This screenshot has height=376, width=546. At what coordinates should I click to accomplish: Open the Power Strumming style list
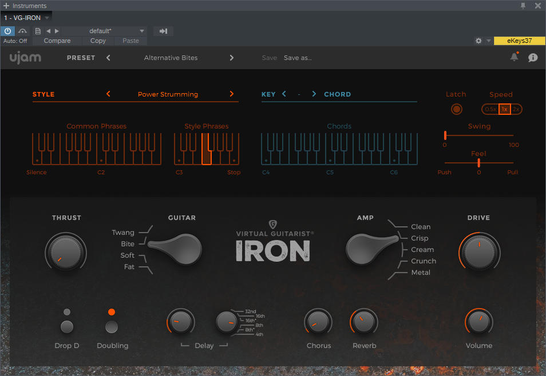tap(168, 94)
